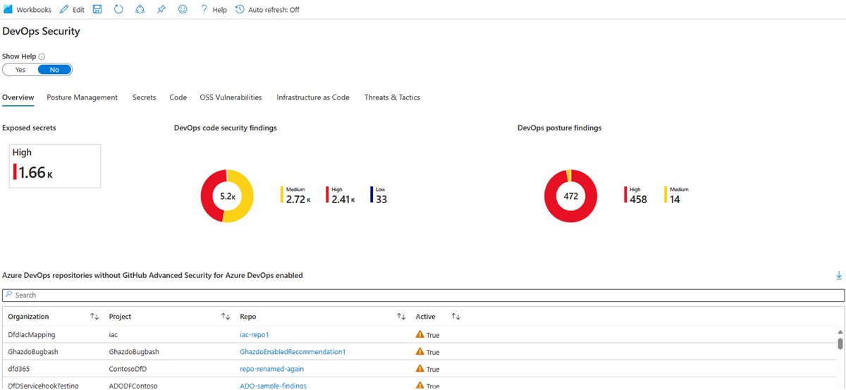The height and width of the screenshot is (390, 846).
Task: Open the OSS Vulnerabilities tab
Action: point(231,97)
